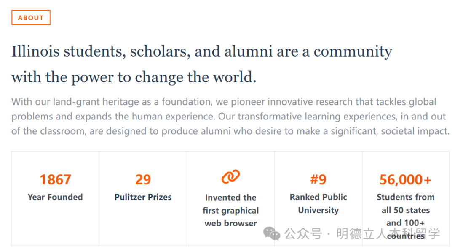Image resolution: width=455 pixels, height=252 pixels.
Task: Select the #9 ranking number
Action: [318, 180]
